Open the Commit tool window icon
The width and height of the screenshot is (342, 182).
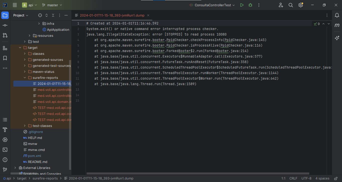(5, 25)
